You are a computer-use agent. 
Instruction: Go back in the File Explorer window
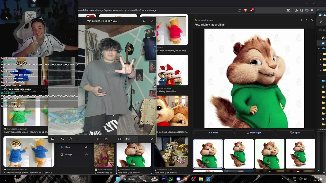pos(321,22)
